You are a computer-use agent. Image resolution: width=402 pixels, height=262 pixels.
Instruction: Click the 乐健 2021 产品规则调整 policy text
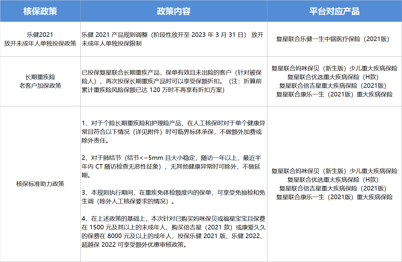[172, 39]
